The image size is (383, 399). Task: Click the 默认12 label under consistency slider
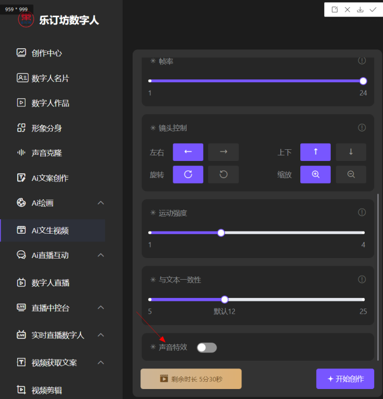[224, 311]
